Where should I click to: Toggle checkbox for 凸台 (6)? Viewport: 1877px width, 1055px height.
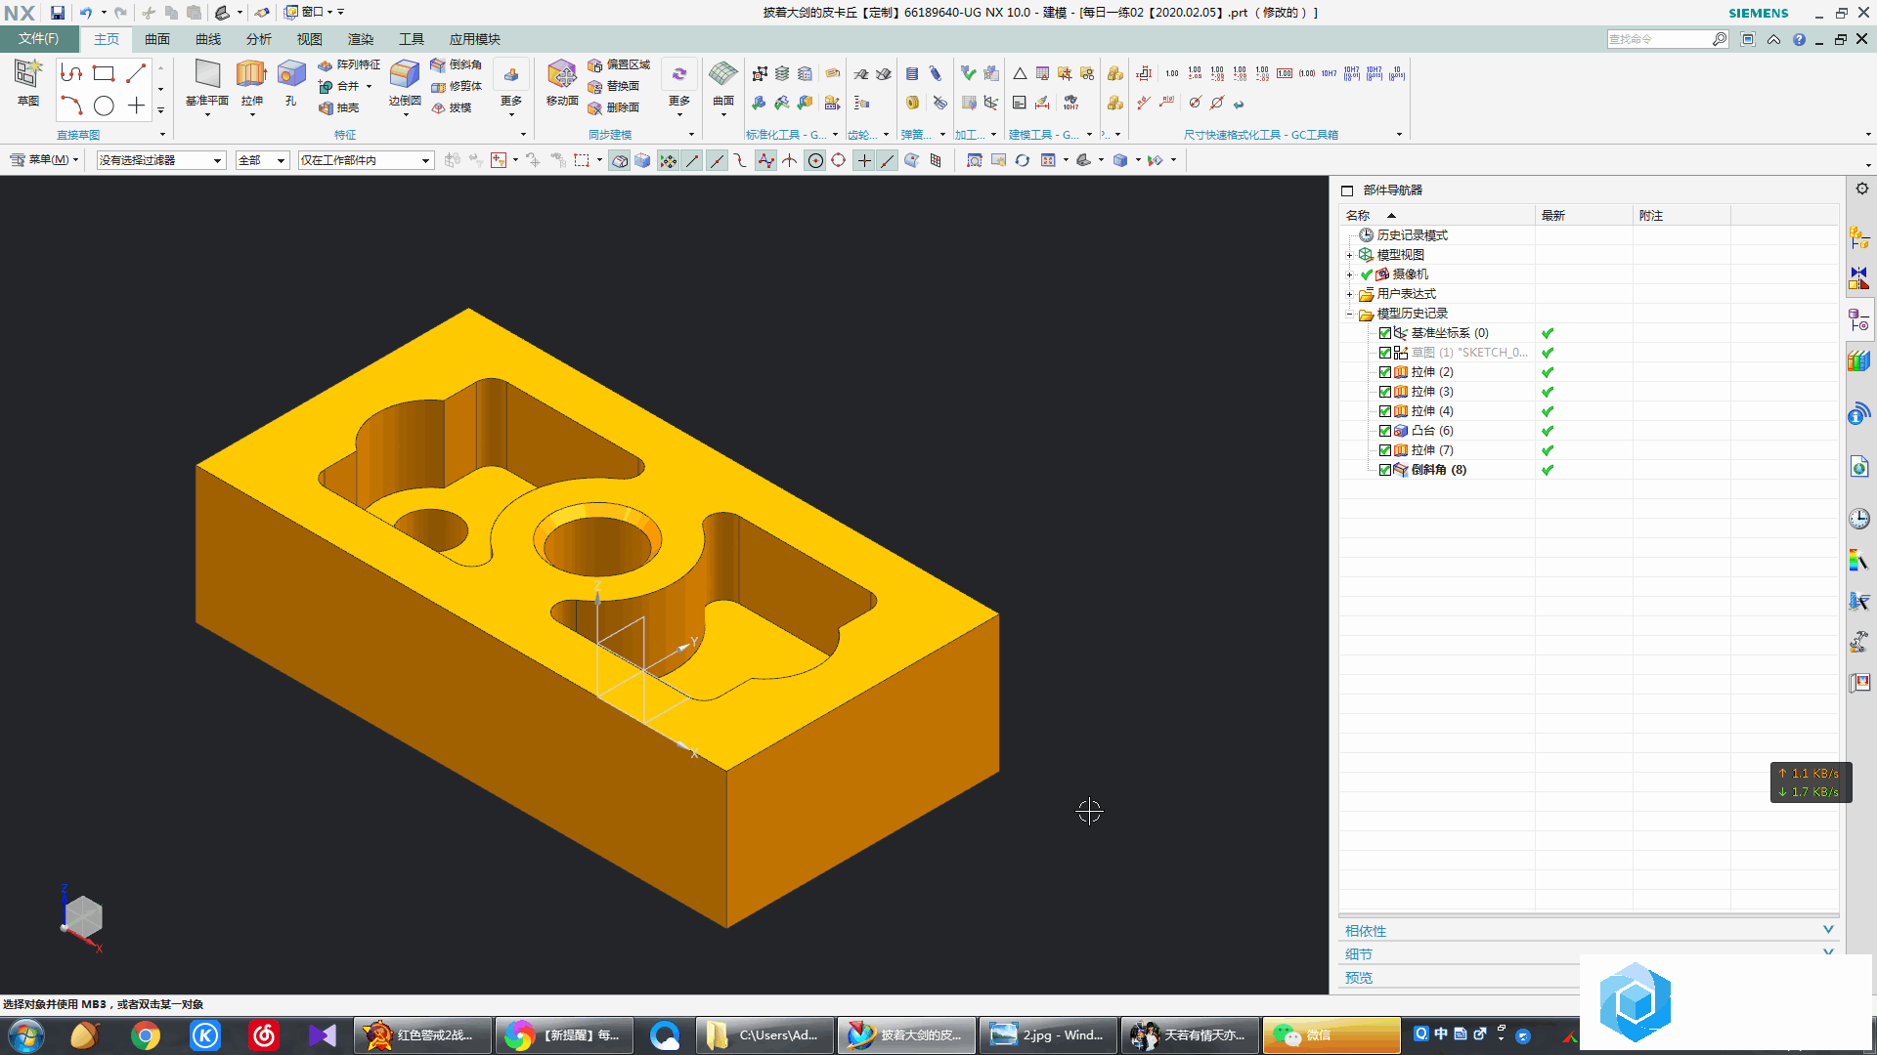pos(1385,431)
